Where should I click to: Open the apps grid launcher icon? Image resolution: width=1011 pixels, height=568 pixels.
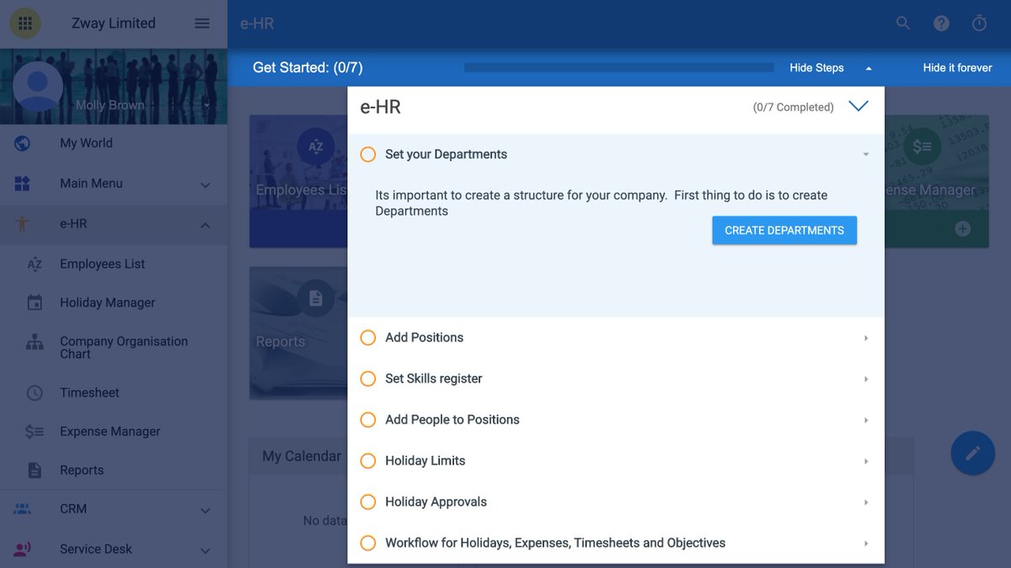coord(25,24)
